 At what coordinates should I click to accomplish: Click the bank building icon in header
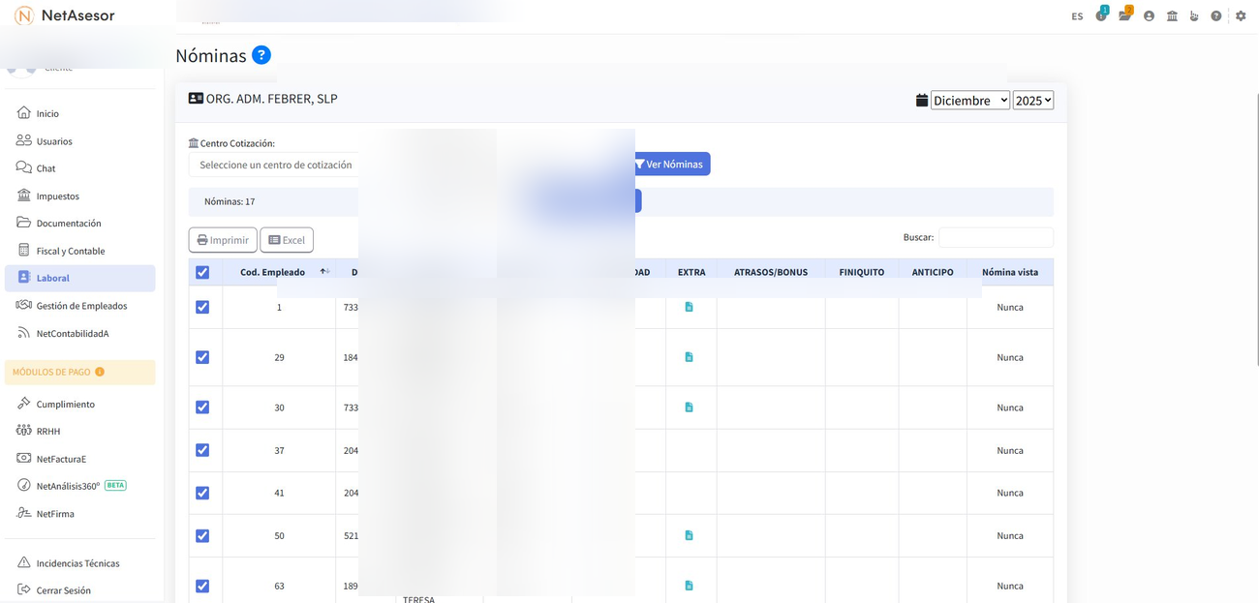(x=1172, y=16)
